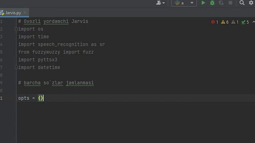Click 'speech_recognition' in the import line
255x143 pixels.
click(63, 44)
